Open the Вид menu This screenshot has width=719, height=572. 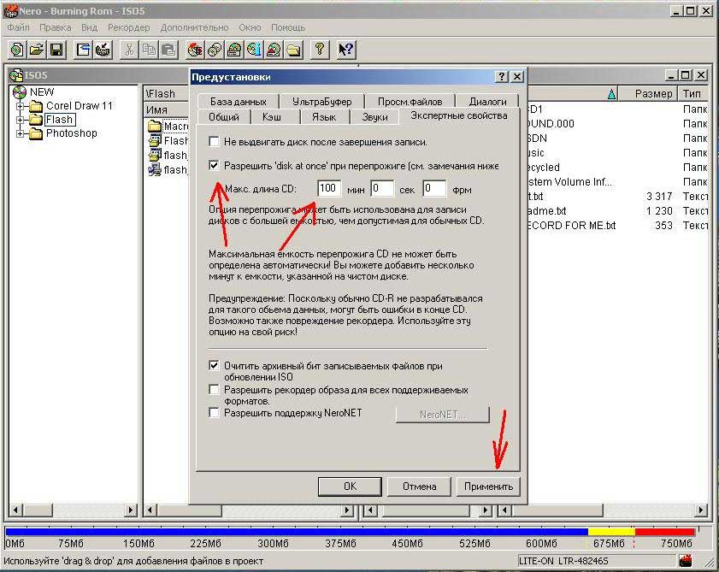click(x=90, y=27)
